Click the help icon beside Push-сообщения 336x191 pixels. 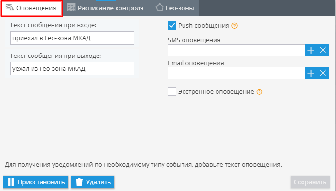(x=234, y=26)
